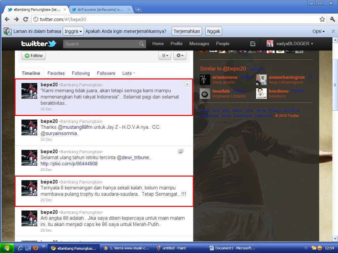Open the Help footer link
Image resolution: width=338 pixels, height=253 pixels.
(x=216, y=110)
